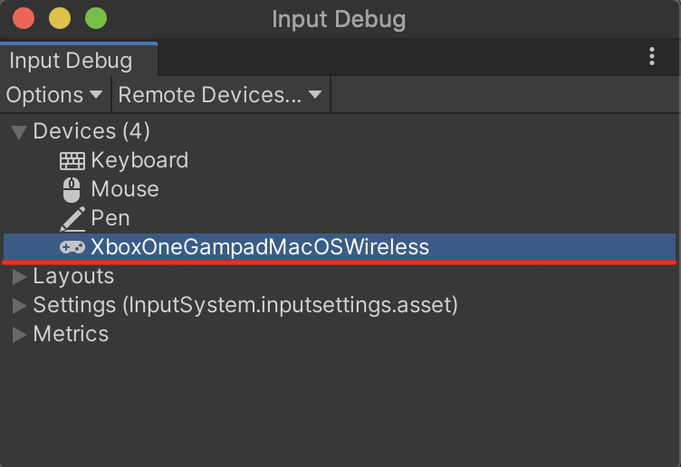Collapse the Devices (4) tree
The image size is (681, 467).
19,132
